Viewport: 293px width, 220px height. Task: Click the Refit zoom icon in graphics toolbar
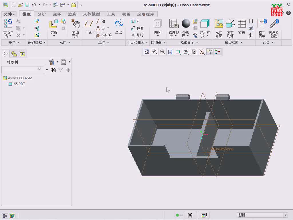[x=147, y=52]
